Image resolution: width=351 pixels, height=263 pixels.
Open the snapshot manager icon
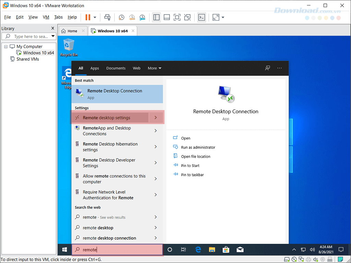(142, 17)
